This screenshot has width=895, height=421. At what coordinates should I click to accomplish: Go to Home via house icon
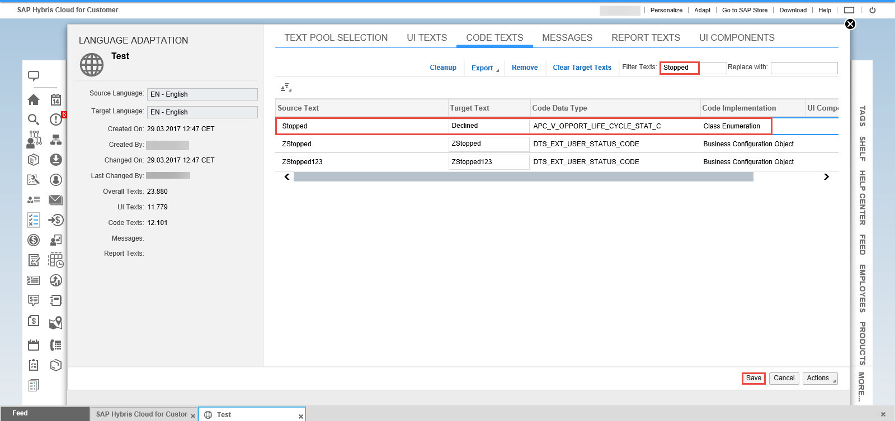click(x=34, y=100)
